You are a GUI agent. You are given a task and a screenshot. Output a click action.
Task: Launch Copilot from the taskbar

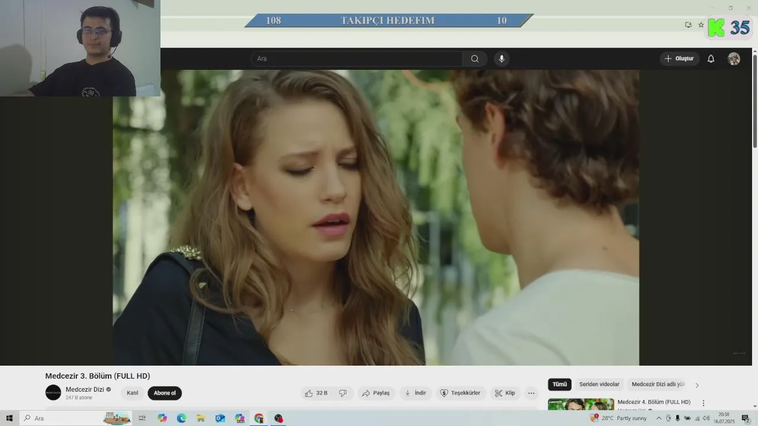(x=162, y=418)
